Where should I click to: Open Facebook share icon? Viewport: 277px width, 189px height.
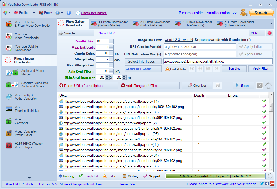(x=267, y=184)
